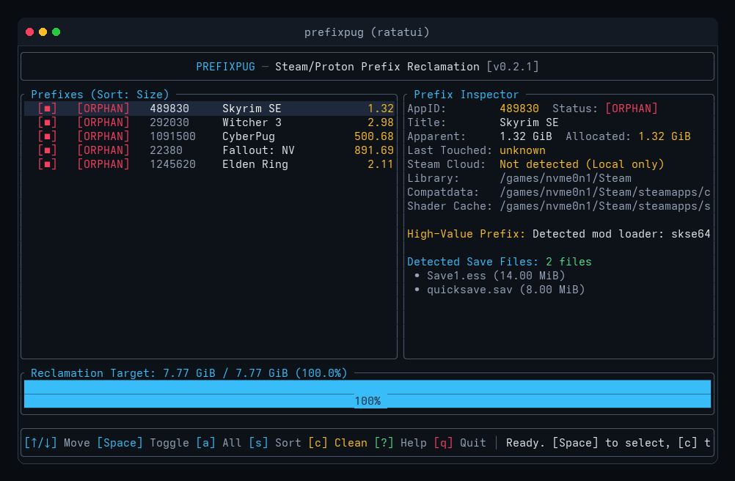Click the 500.68 size value for CyberPug
The width and height of the screenshot is (735, 481).
[374, 137]
